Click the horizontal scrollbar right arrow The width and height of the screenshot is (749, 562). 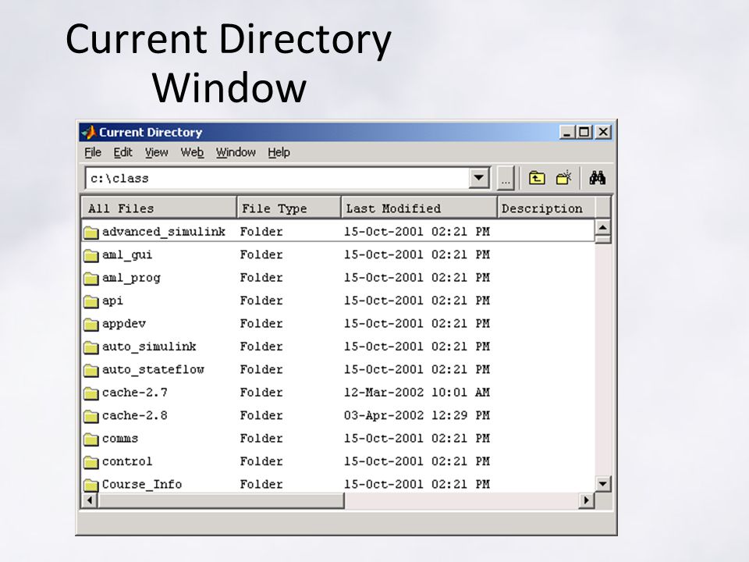[586, 500]
